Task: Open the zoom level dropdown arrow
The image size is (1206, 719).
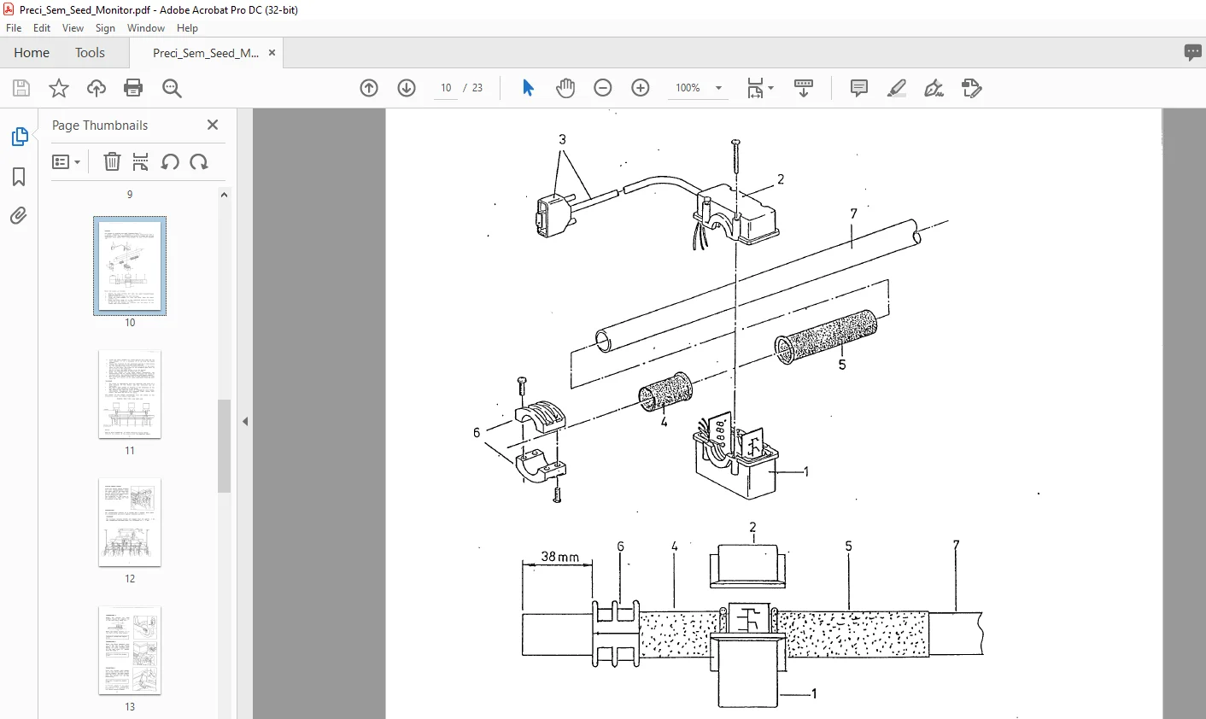Action: 718,88
